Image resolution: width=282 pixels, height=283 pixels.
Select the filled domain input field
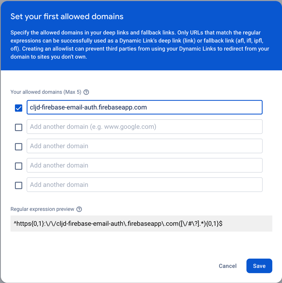coord(145,107)
